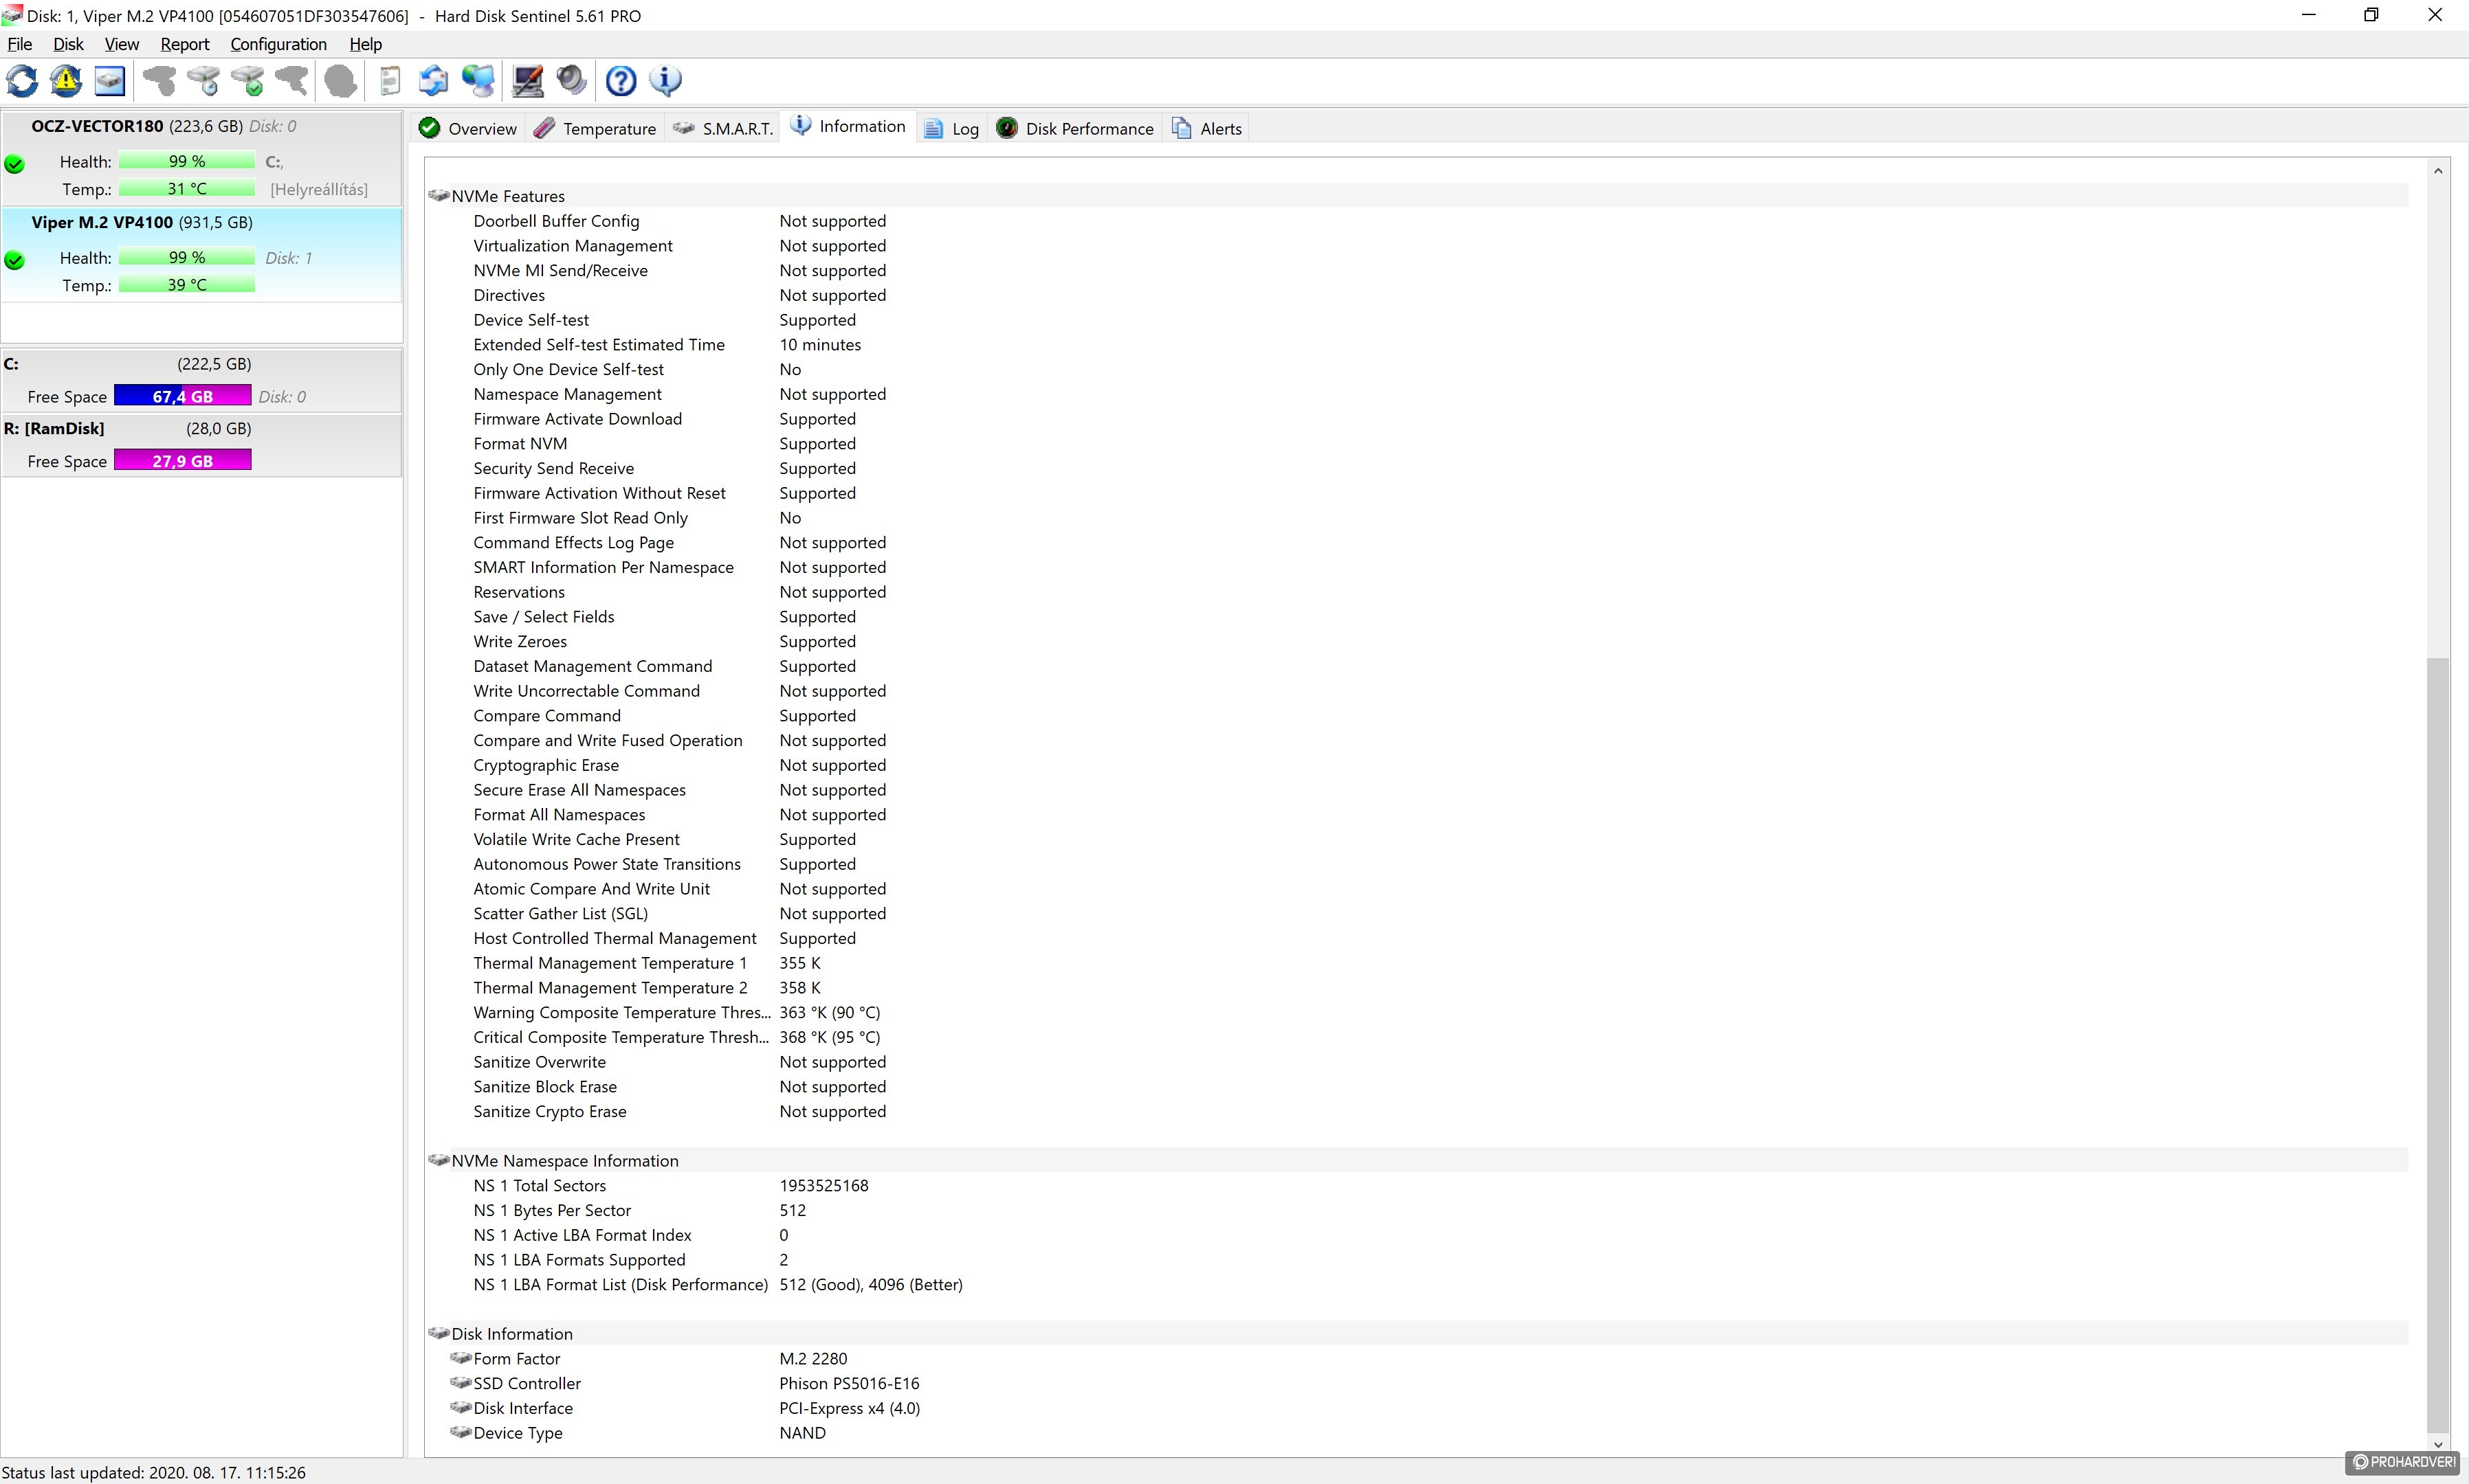Click green health check icon for OCZ-VECTOR180
This screenshot has width=2469, height=1484.
pyautogui.click(x=14, y=164)
